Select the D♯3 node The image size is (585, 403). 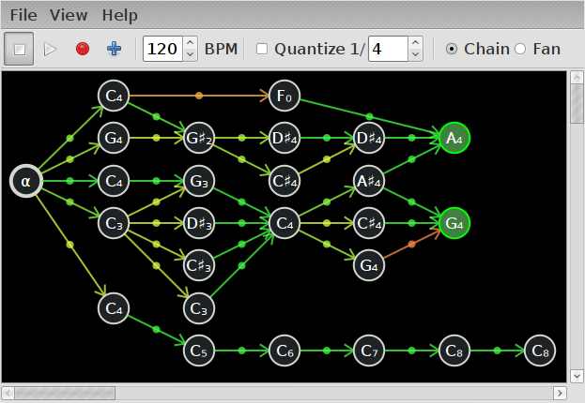(x=199, y=223)
